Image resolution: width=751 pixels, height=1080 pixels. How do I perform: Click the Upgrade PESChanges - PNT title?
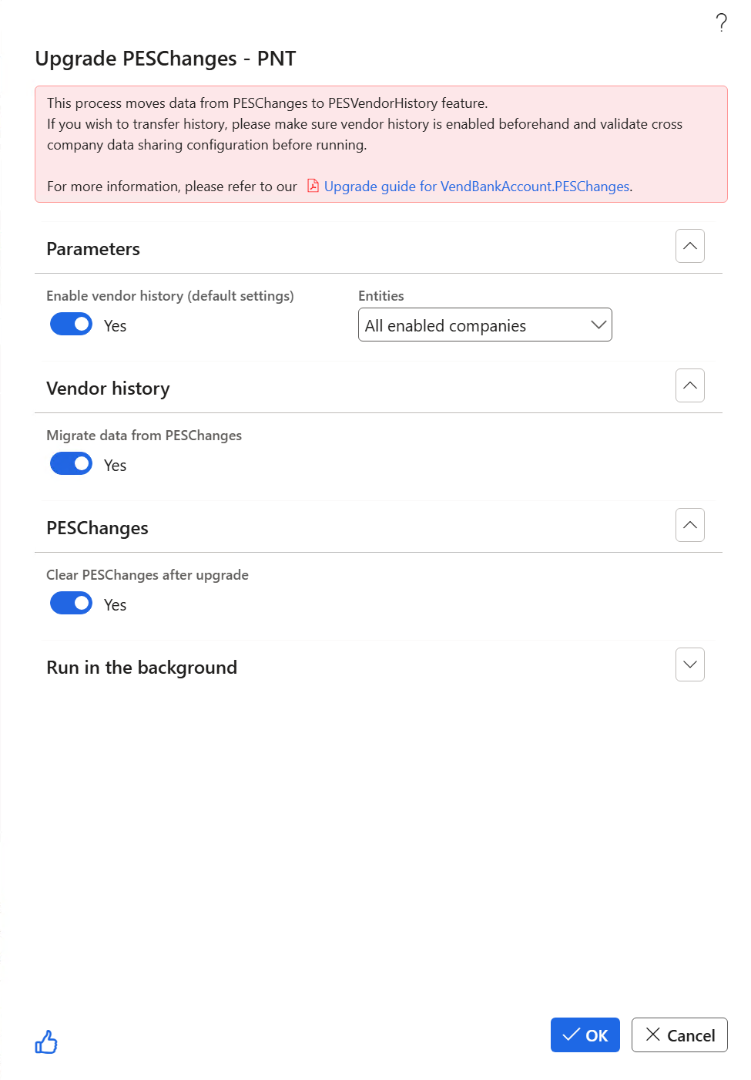[x=166, y=59]
